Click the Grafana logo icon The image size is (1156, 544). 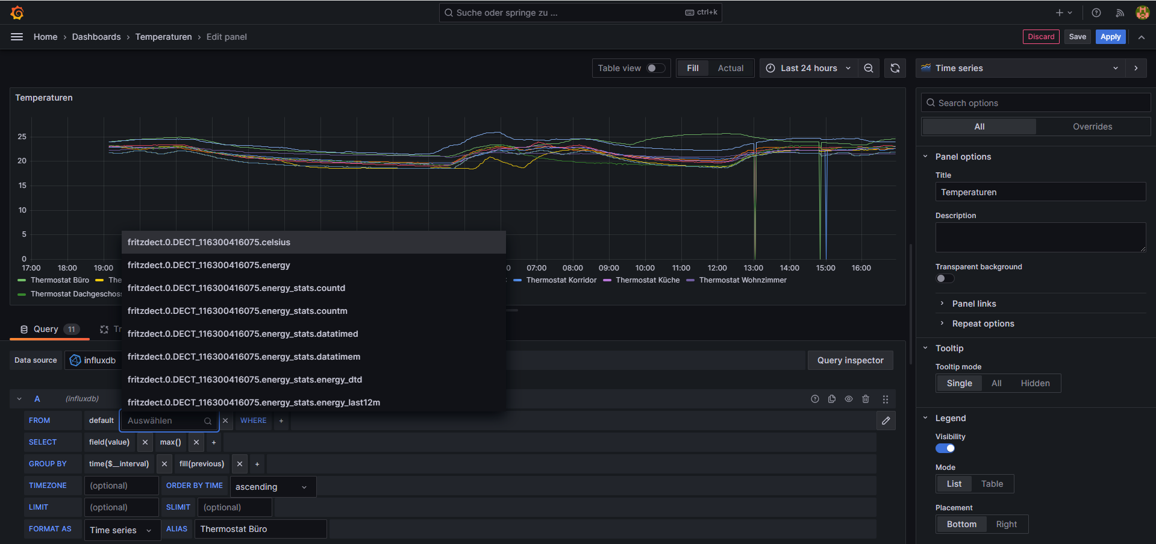click(x=17, y=13)
